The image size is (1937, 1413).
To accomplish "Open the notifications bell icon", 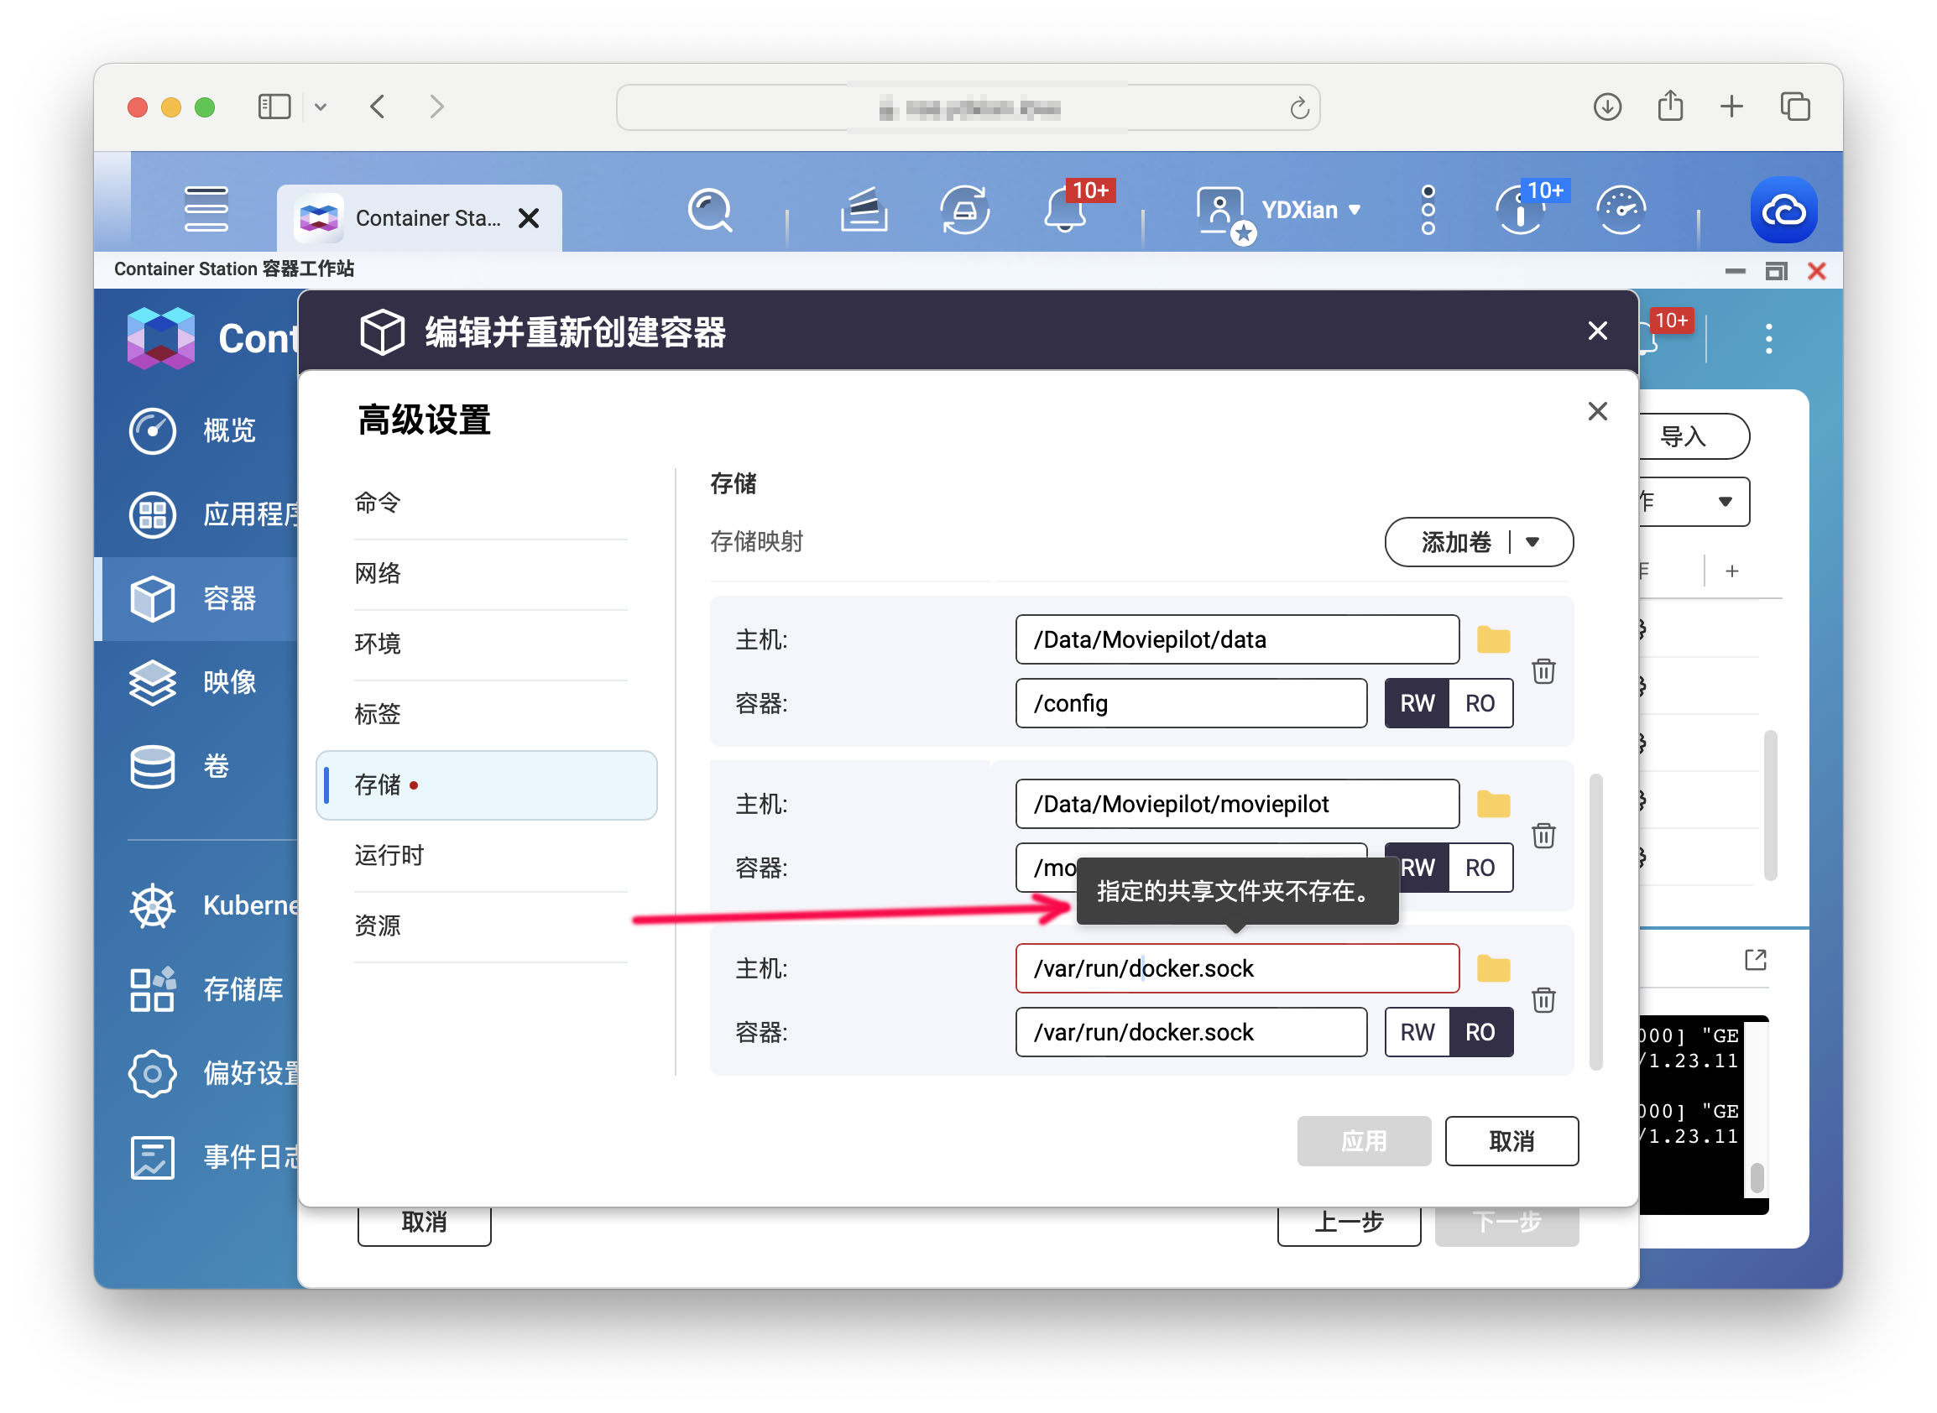I will (1066, 210).
